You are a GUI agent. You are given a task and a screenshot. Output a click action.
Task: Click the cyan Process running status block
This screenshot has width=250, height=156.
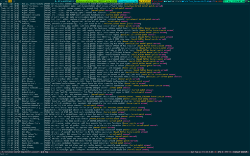[128, 1]
